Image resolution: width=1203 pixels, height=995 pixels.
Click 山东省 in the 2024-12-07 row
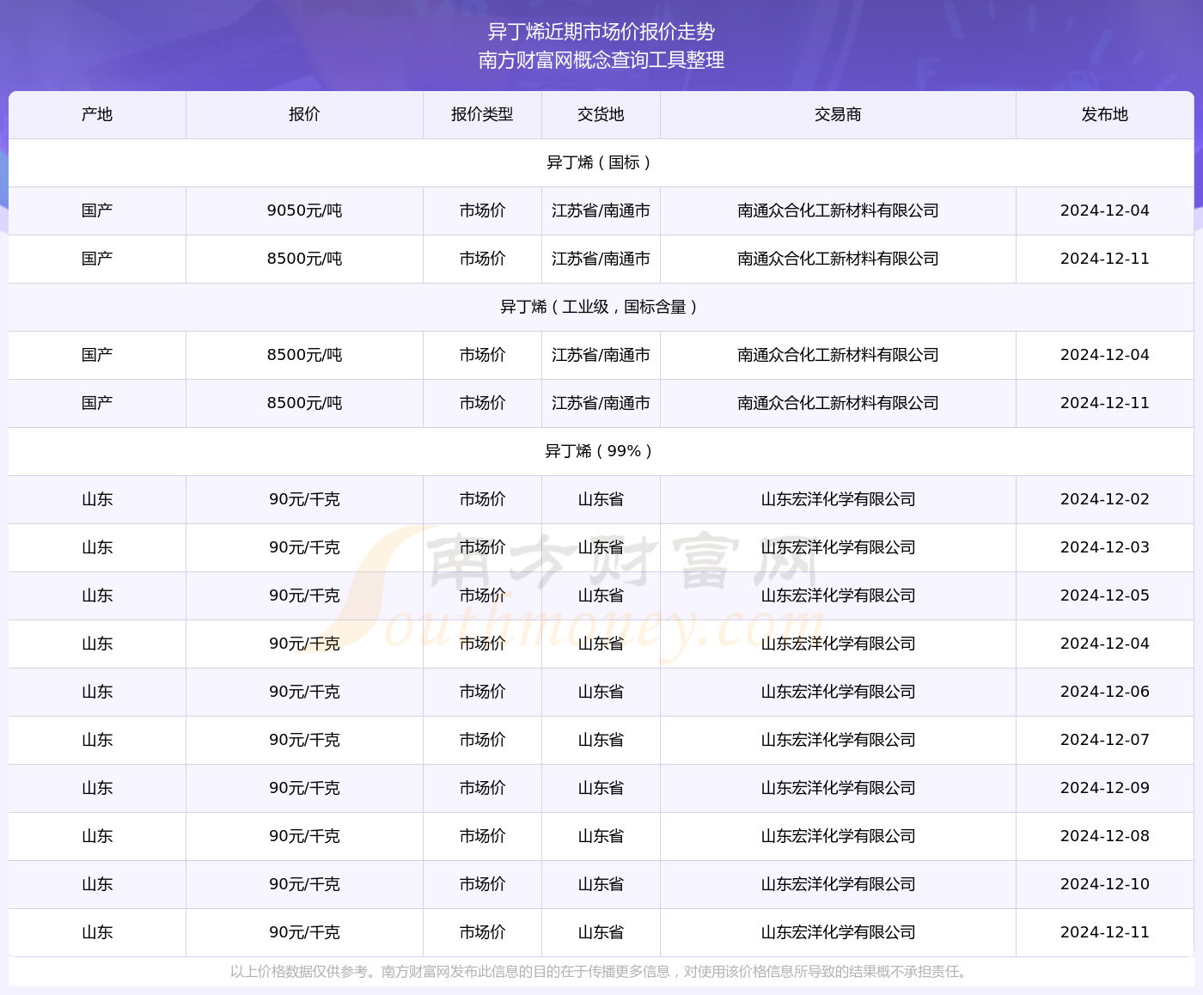[601, 740]
